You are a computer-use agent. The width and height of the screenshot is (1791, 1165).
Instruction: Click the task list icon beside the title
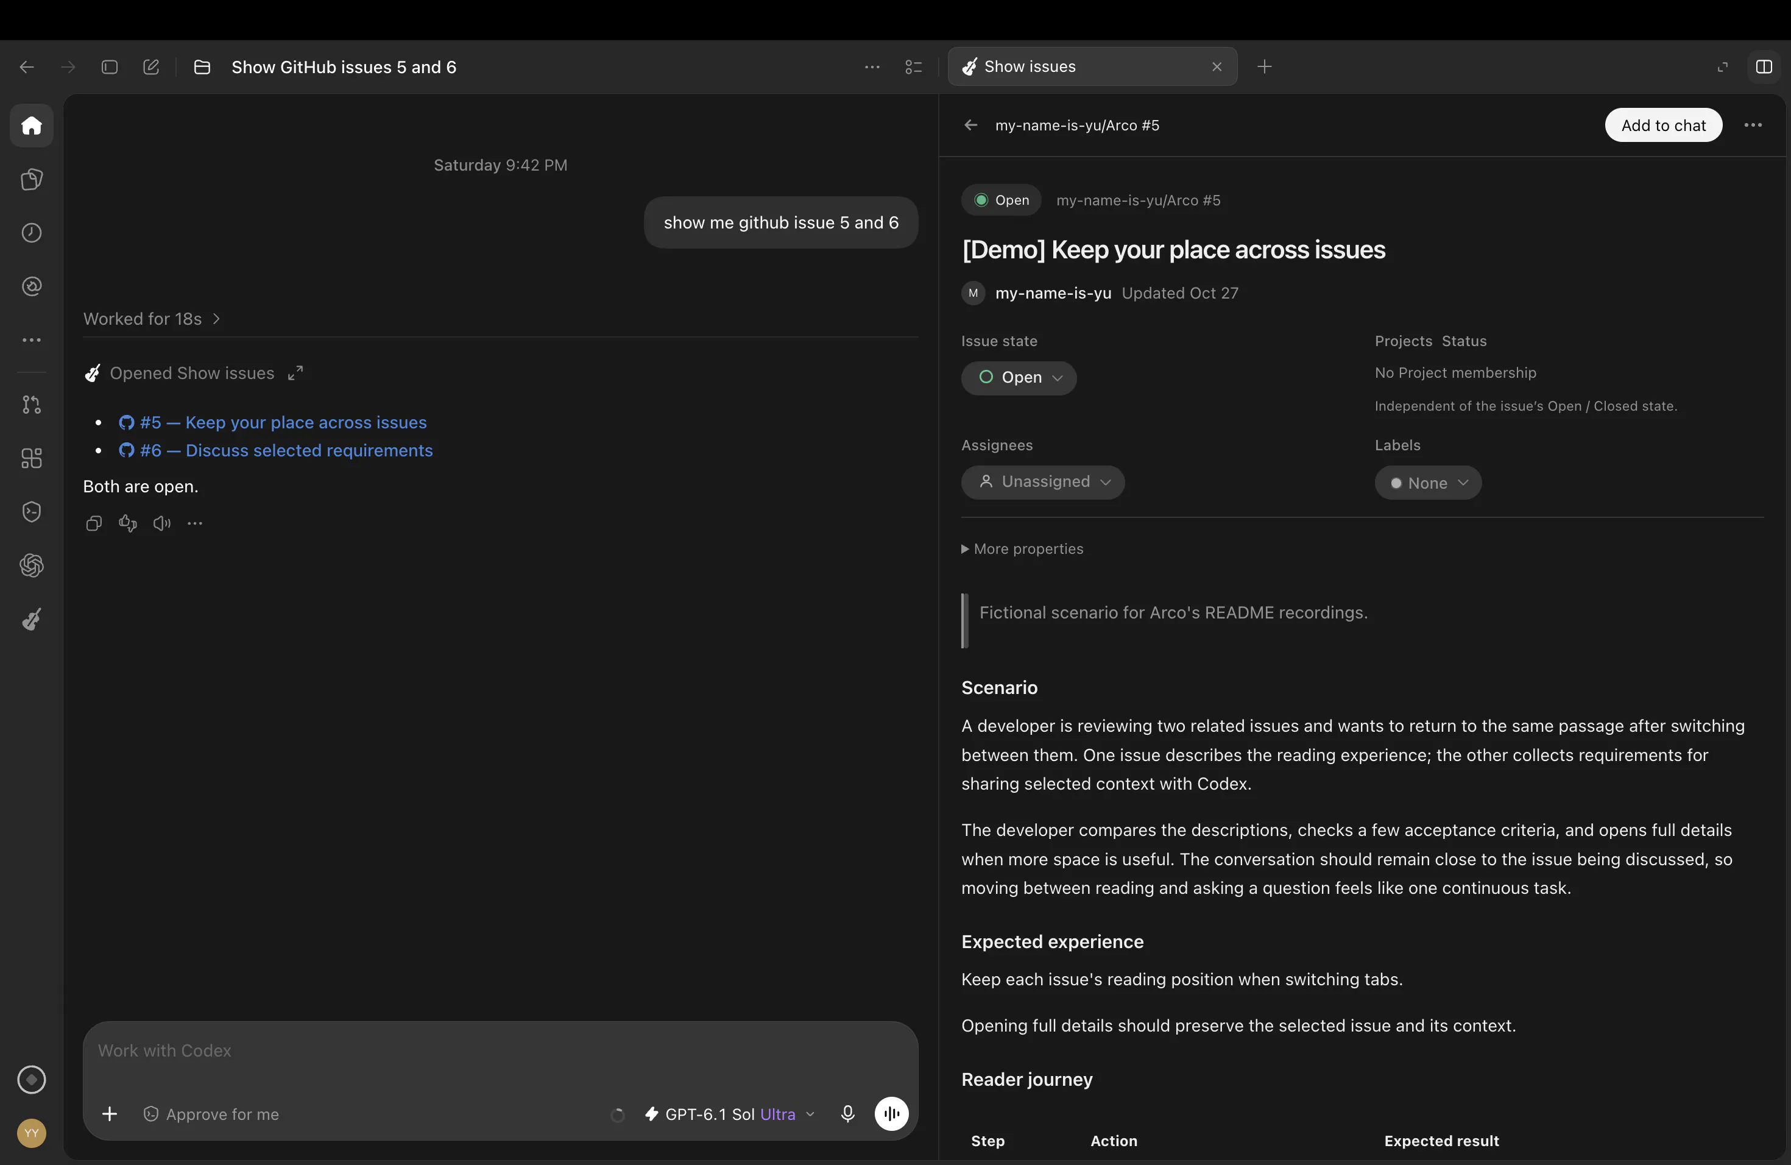(x=913, y=67)
